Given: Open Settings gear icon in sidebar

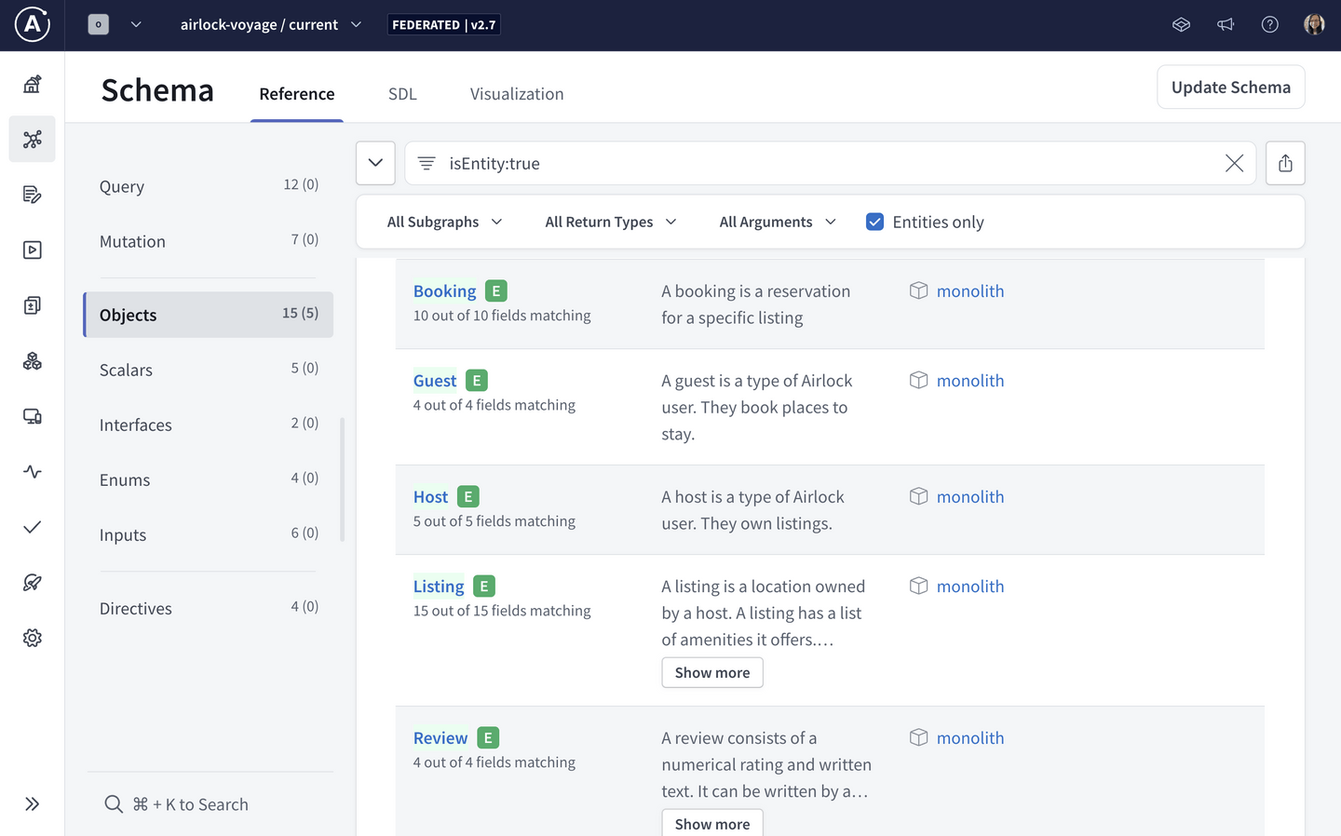Looking at the screenshot, I should click(x=33, y=638).
